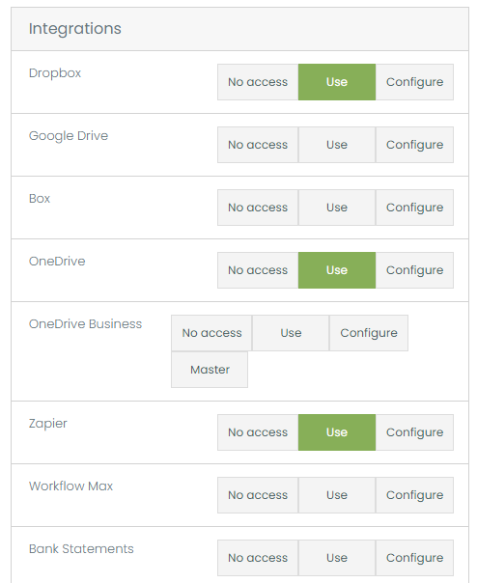Choose Configure for Google Drive
Viewport: 477px width, 583px height.
414,145
